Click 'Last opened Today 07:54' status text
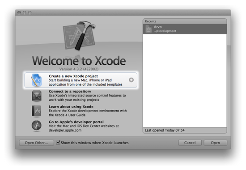The height and width of the screenshot is (170, 246). 165,130
